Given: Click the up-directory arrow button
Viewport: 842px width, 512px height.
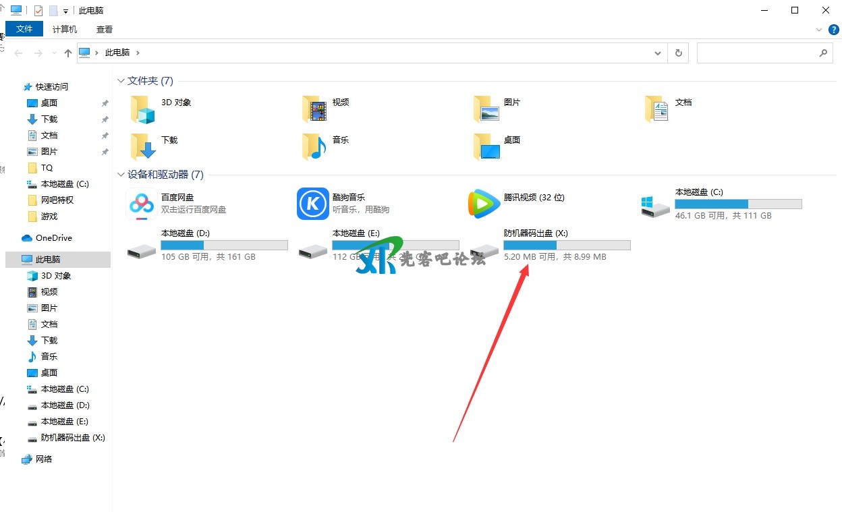Looking at the screenshot, I should [67, 53].
